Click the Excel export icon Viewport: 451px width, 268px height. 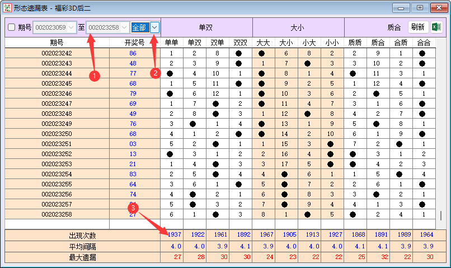click(x=436, y=27)
